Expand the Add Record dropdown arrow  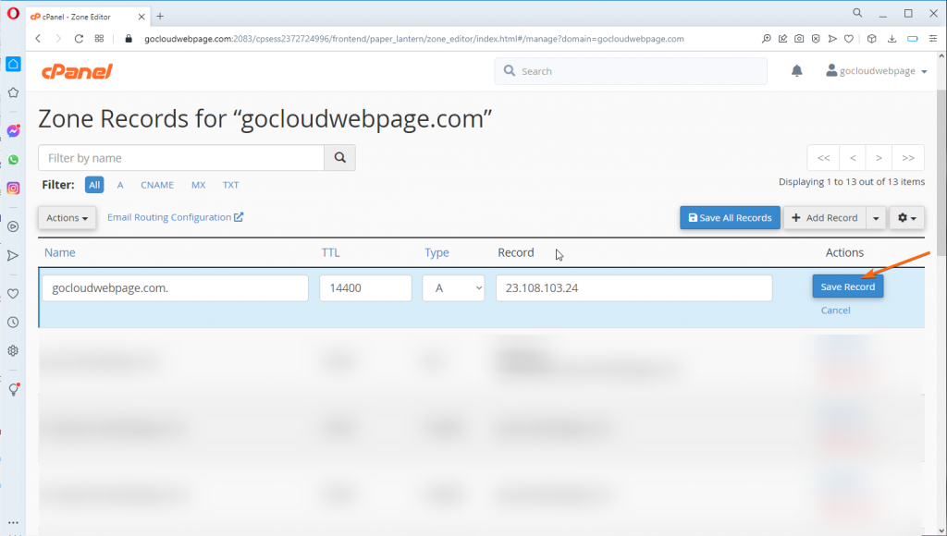pyautogui.click(x=874, y=217)
